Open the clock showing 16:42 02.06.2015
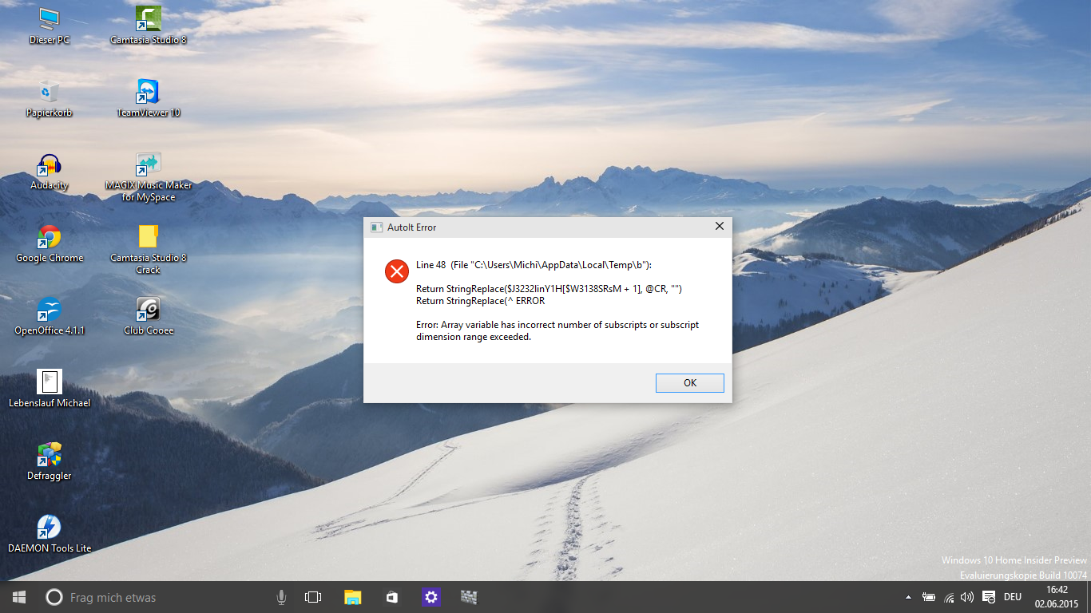This screenshot has width=1091, height=613. click(x=1057, y=597)
